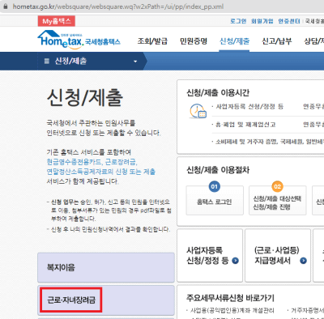Click arrow icon next to 지급명세서
Screen dimensions: 324x319
[304, 261]
